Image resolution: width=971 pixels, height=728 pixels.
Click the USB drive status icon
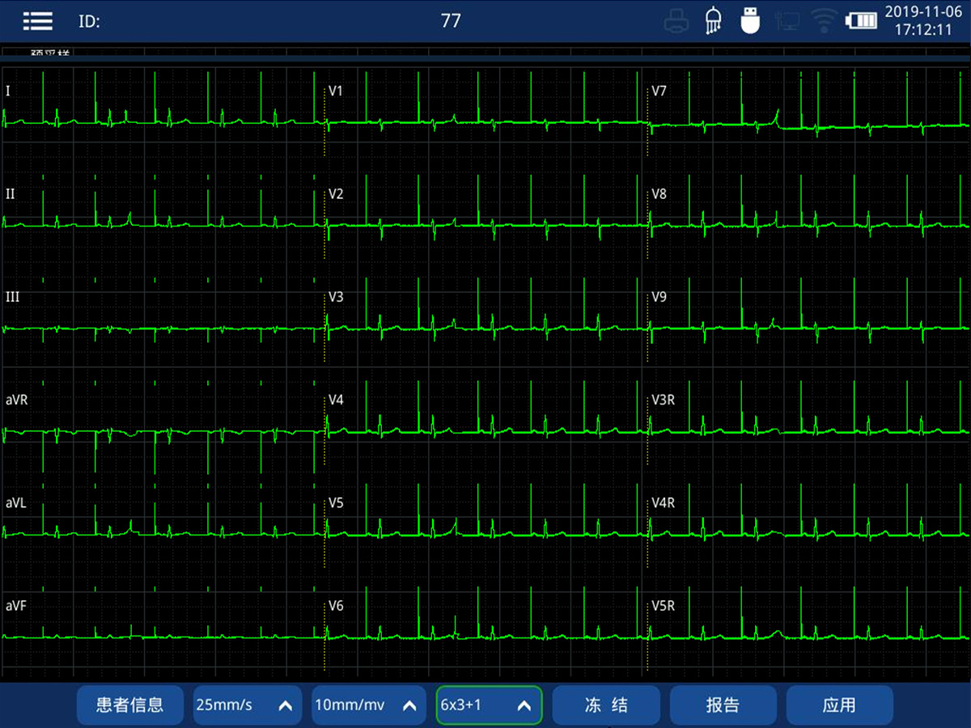click(750, 21)
